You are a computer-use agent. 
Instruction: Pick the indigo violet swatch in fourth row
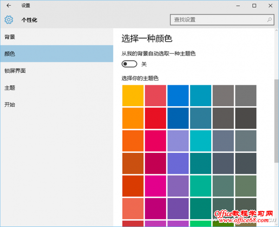[178, 164]
